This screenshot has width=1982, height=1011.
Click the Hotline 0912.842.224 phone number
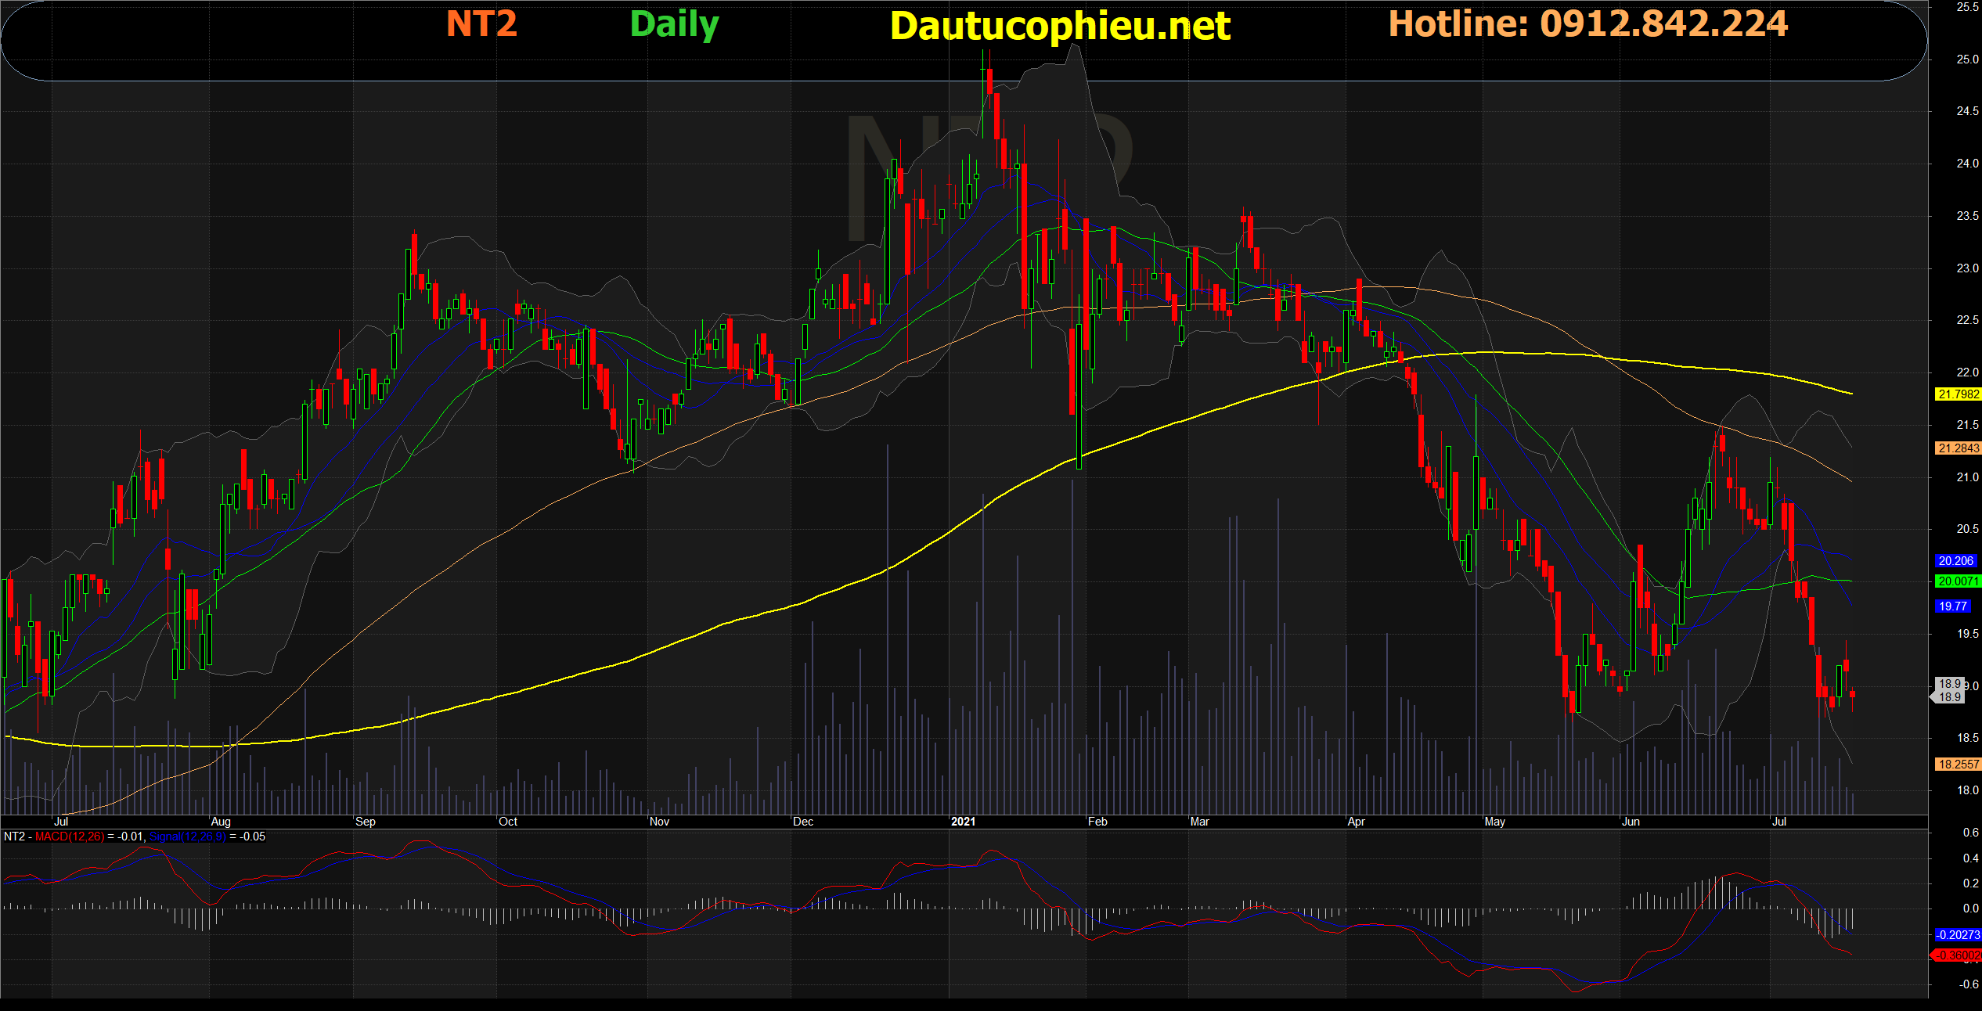pyautogui.click(x=1587, y=23)
